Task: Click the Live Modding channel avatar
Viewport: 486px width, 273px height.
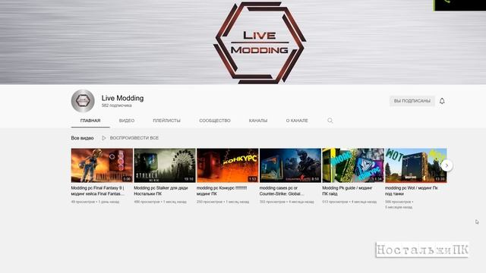Action: 83,101
